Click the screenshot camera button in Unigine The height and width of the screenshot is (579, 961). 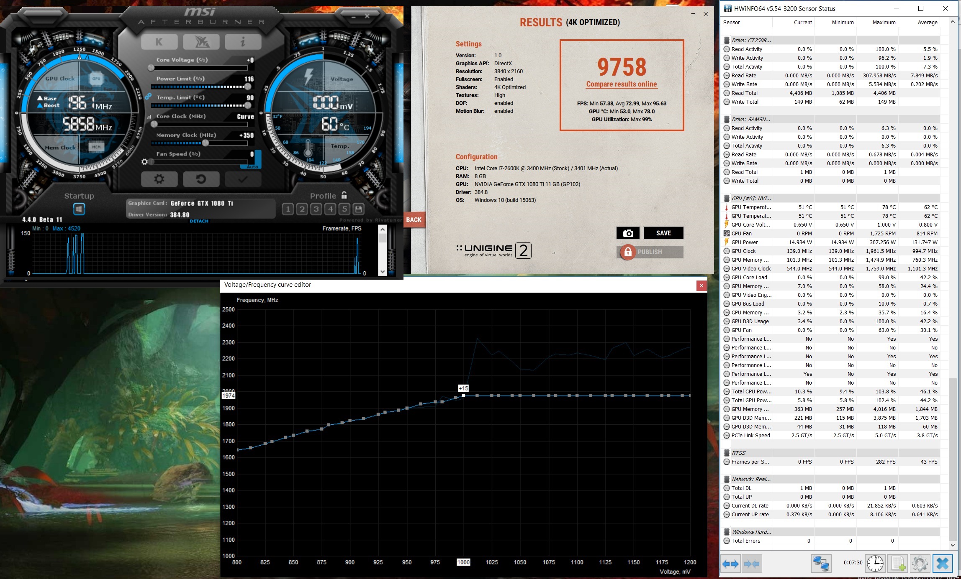(627, 233)
